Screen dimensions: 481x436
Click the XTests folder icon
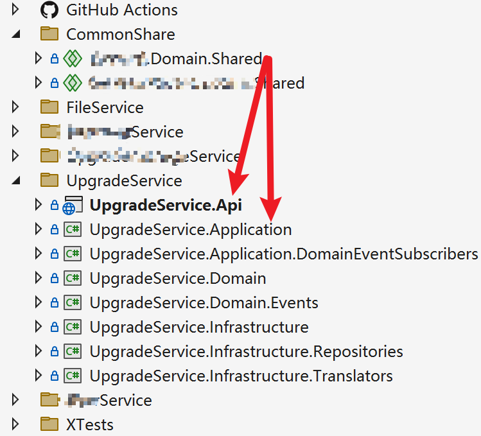49,424
